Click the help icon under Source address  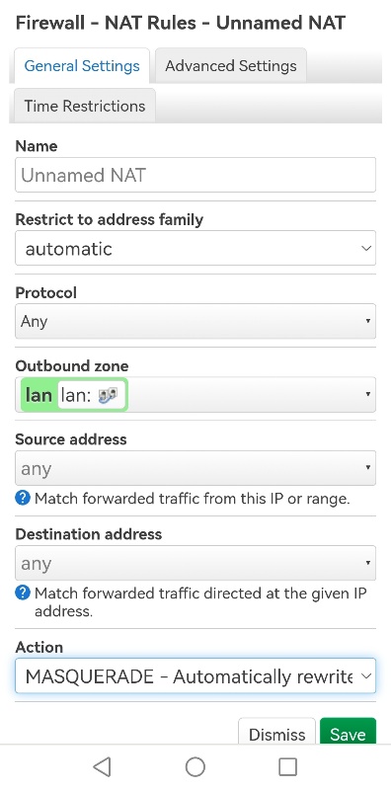[x=23, y=499]
